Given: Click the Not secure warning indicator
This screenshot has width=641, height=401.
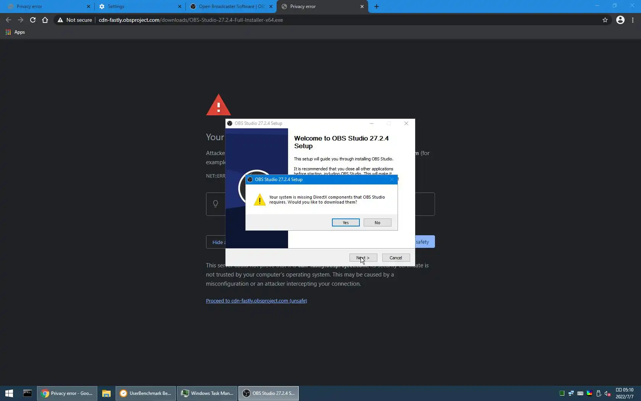Looking at the screenshot, I should click(75, 20).
